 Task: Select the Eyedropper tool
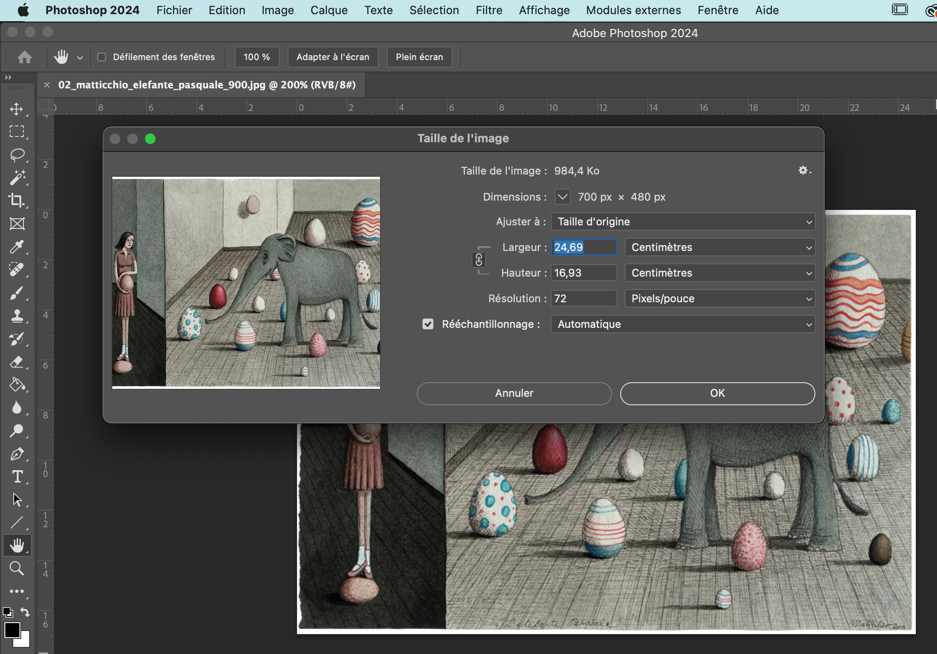pos(17,247)
